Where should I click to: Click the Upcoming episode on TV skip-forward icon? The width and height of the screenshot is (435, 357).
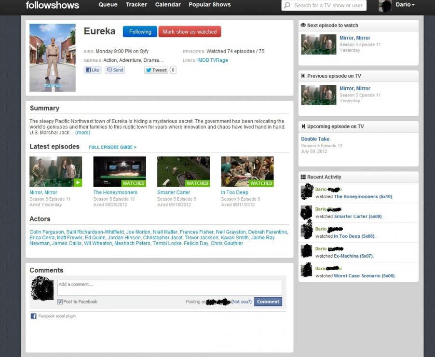pyautogui.click(x=303, y=126)
